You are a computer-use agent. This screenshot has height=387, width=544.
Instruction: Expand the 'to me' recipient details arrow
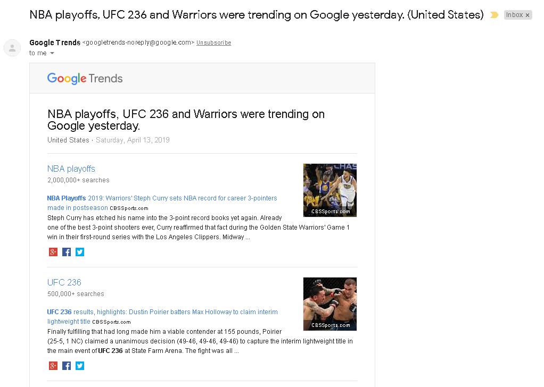click(x=52, y=53)
